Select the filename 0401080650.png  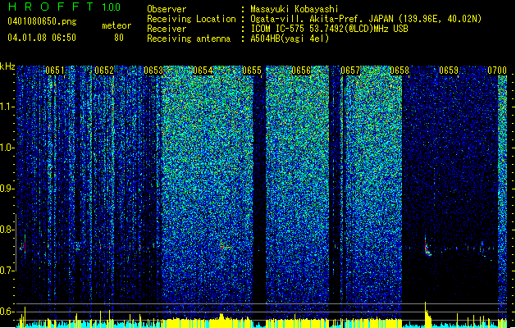click(x=42, y=21)
